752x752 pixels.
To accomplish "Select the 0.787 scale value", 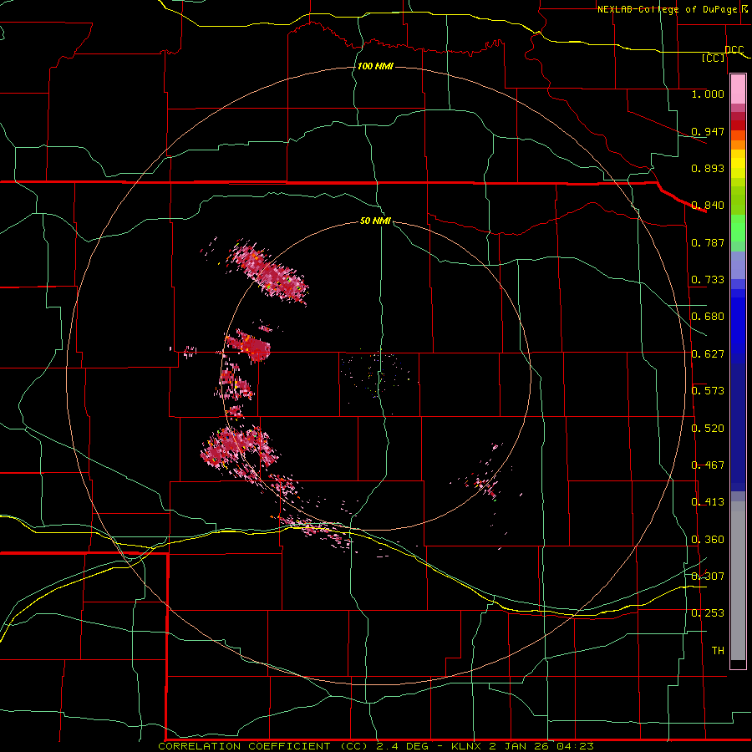I will tap(708, 242).
